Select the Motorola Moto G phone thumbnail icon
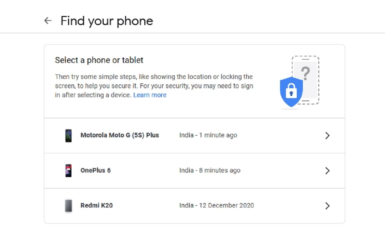Image resolution: width=385 pixels, height=246 pixels. 68,135
